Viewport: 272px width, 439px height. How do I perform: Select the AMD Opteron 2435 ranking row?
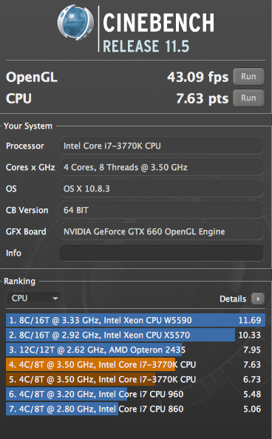pyautogui.click(x=135, y=350)
